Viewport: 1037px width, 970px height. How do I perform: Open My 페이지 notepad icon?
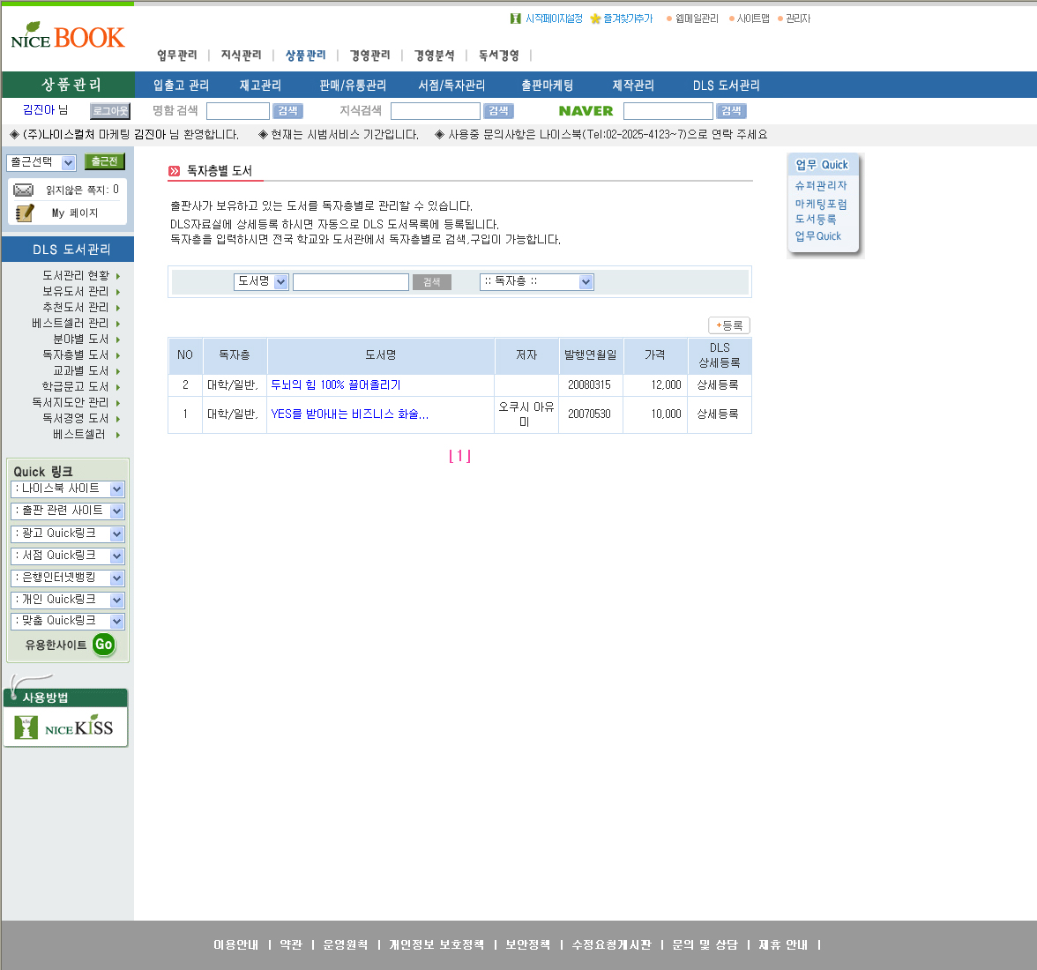pos(25,213)
